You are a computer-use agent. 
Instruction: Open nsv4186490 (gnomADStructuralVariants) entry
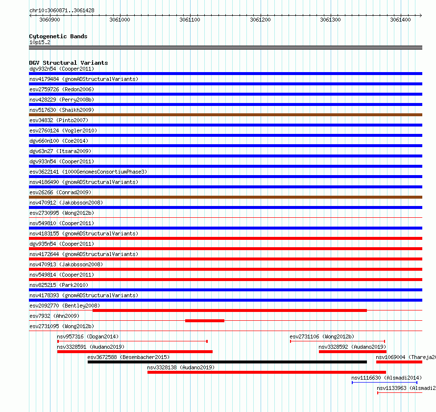pos(84,182)
